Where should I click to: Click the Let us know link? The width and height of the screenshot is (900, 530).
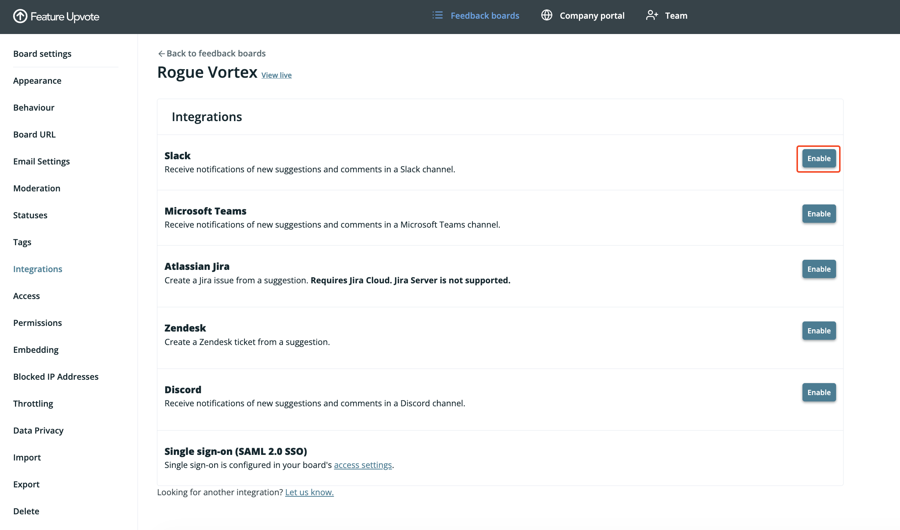pos(309,492)
